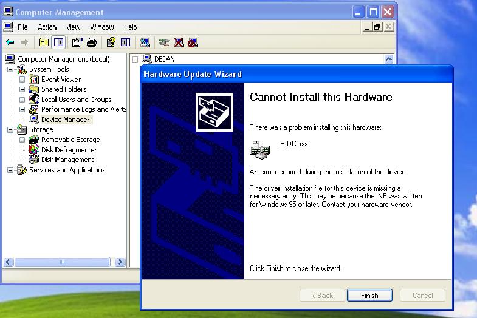Viewport: 477px width, 318px height.
Task: Click the Back arrow in Computer Management toolbar
Action: (x=10, y=42)
